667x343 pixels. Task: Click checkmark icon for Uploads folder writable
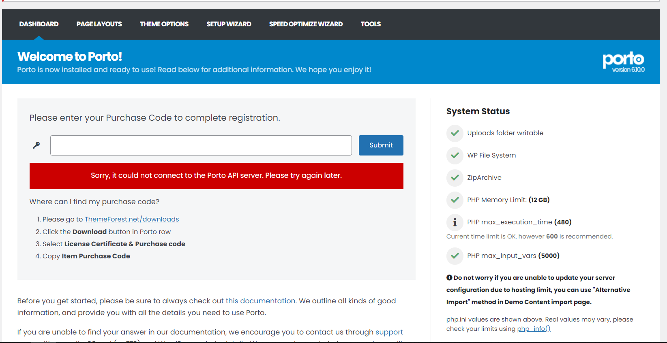click(455, 133)
